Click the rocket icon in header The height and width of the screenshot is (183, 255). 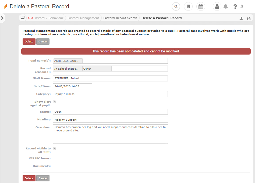click(x=242, y=7)
